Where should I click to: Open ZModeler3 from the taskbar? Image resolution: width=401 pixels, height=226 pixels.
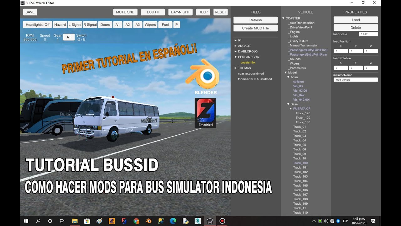(x=124, y=221)
